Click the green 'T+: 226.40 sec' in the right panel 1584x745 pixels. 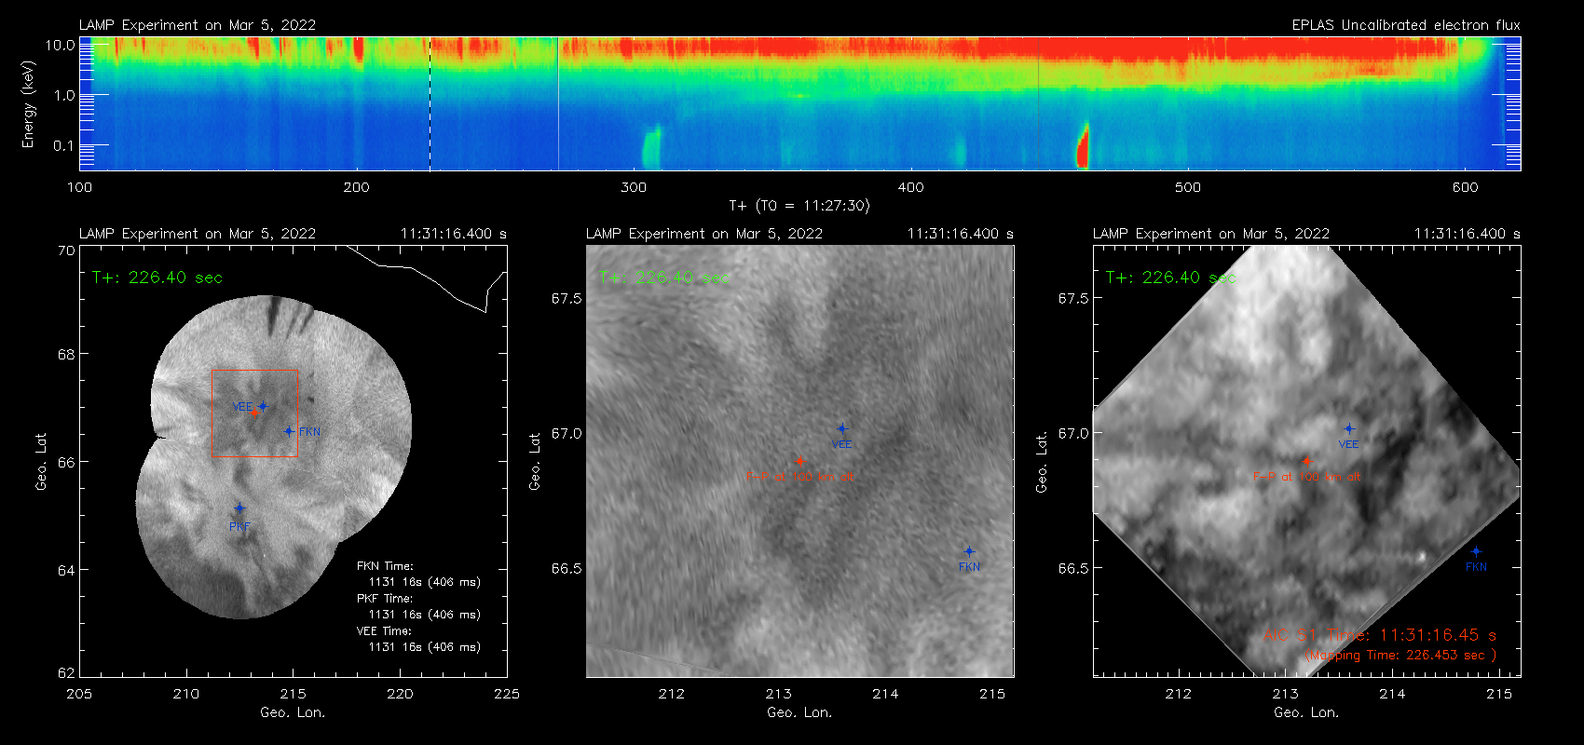(x=1171, y=278)
